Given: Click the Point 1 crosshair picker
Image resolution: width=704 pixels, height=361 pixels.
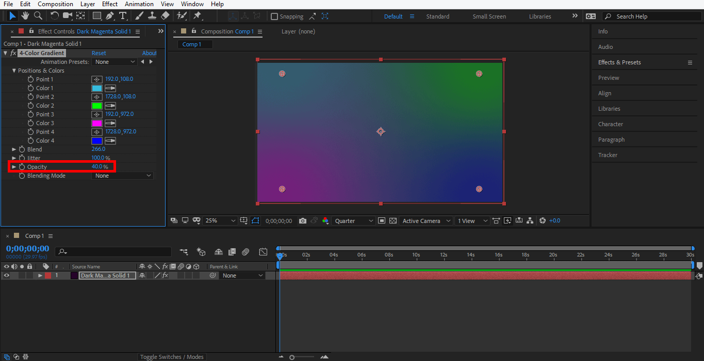Looking at the screenshot, I should 96,79.
